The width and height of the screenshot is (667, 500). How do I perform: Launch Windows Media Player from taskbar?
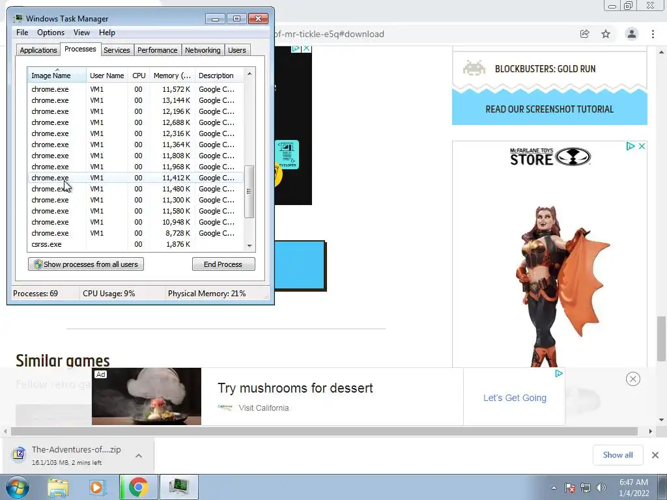[97, 487]
